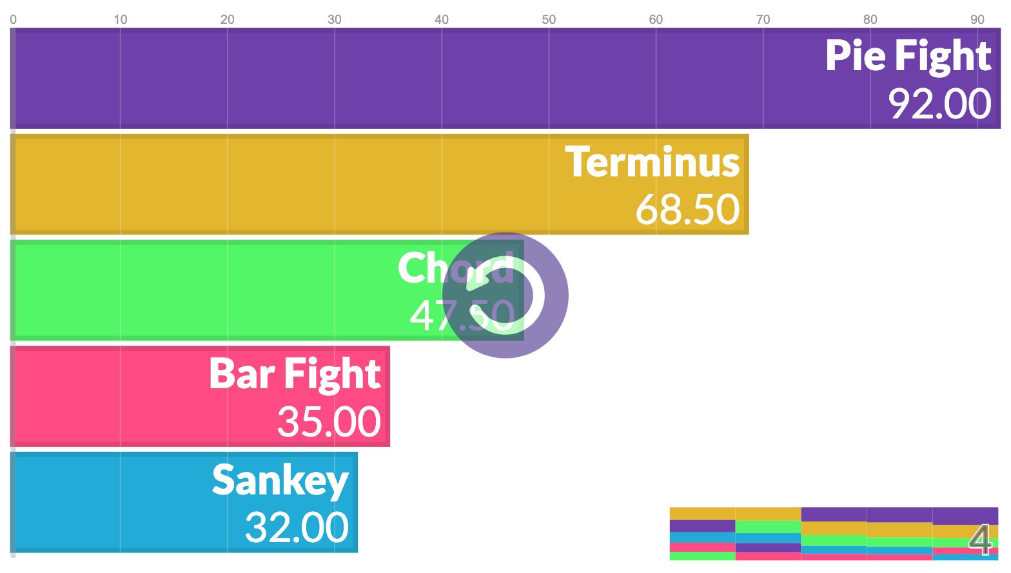Click the 35.00 value on Bar Fight
Image resolution: width=1011 pixels, height=573 pixels.
tap(329, 422)
